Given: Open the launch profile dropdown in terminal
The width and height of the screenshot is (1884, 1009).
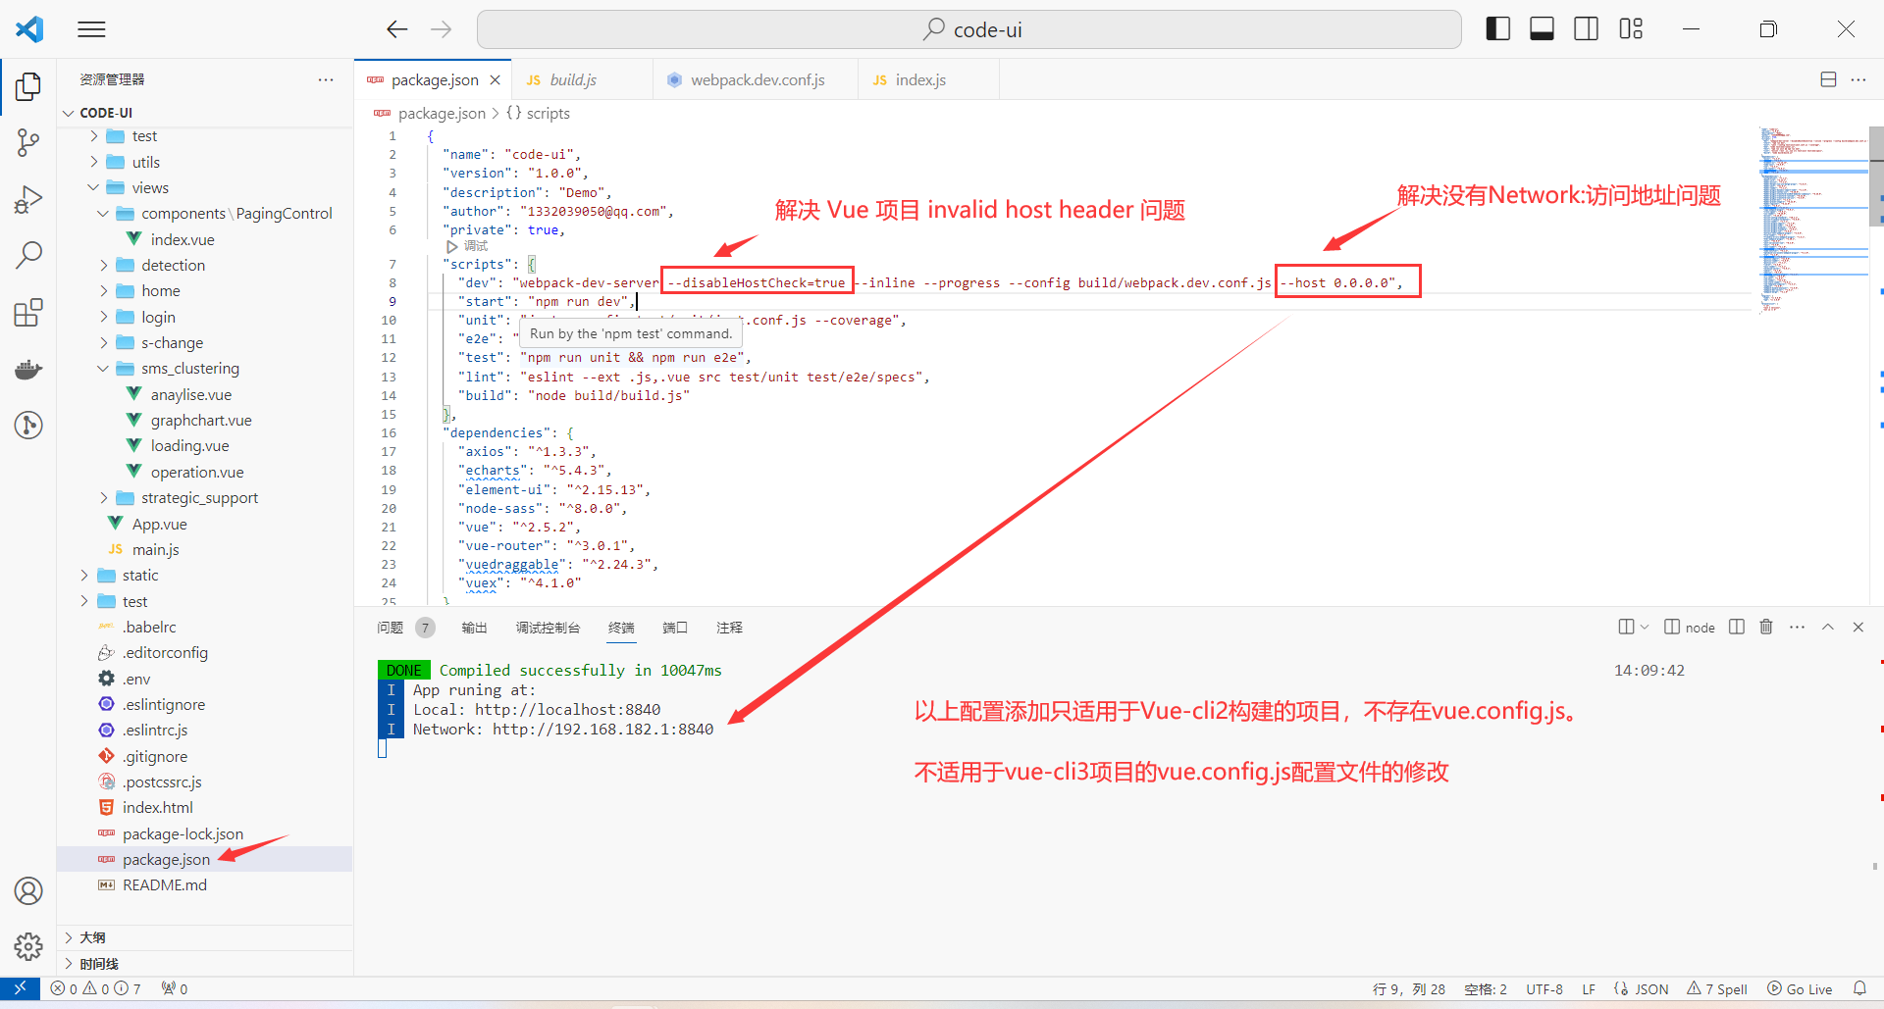Looking at the screenshot, I should 1644,627.
